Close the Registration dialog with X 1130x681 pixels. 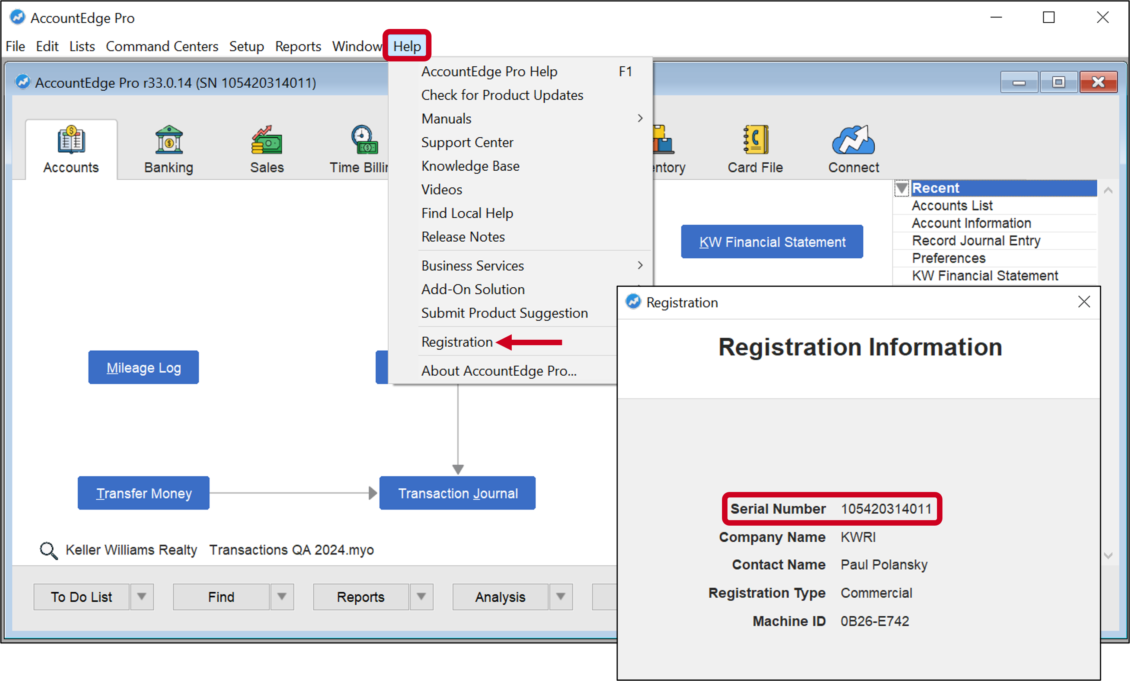(x=1084, y=302)
